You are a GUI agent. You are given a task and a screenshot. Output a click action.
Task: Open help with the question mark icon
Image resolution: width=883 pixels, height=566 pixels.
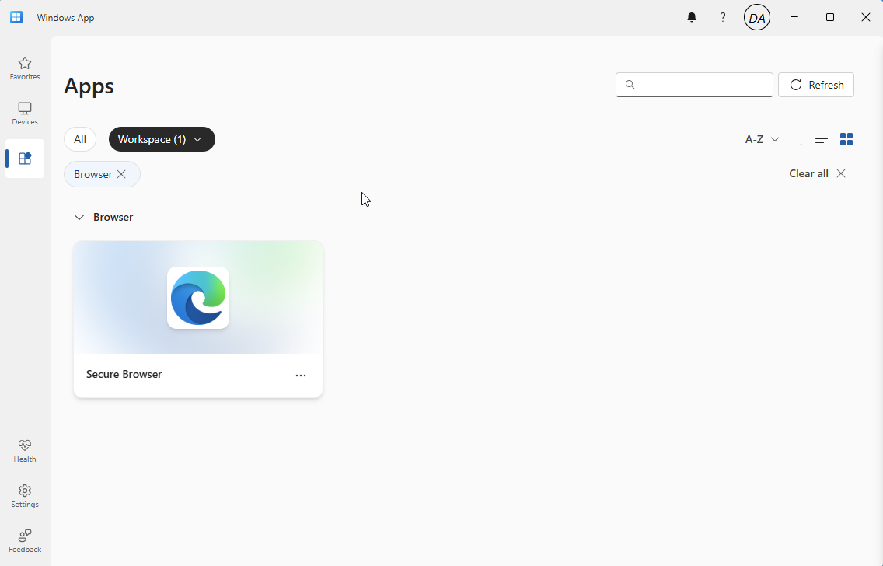tap(723, 18)
